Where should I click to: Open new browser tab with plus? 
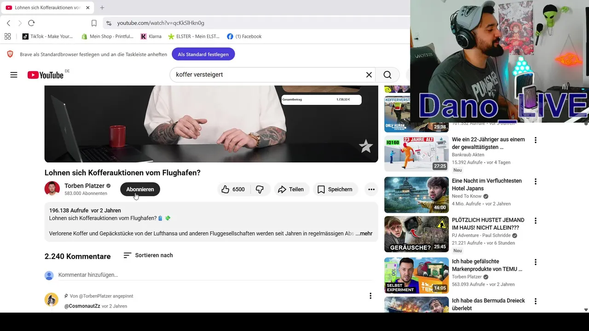coord(102,8)
